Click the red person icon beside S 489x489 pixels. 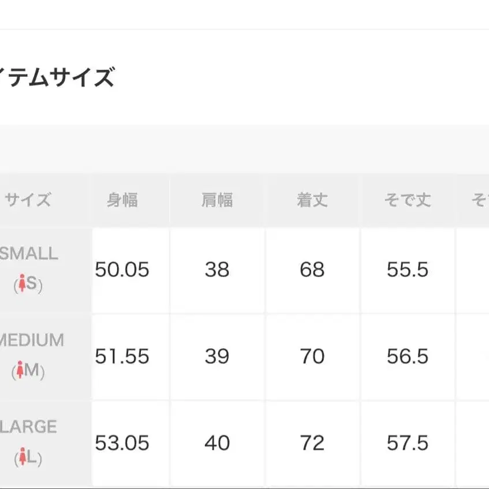point(22,284)
